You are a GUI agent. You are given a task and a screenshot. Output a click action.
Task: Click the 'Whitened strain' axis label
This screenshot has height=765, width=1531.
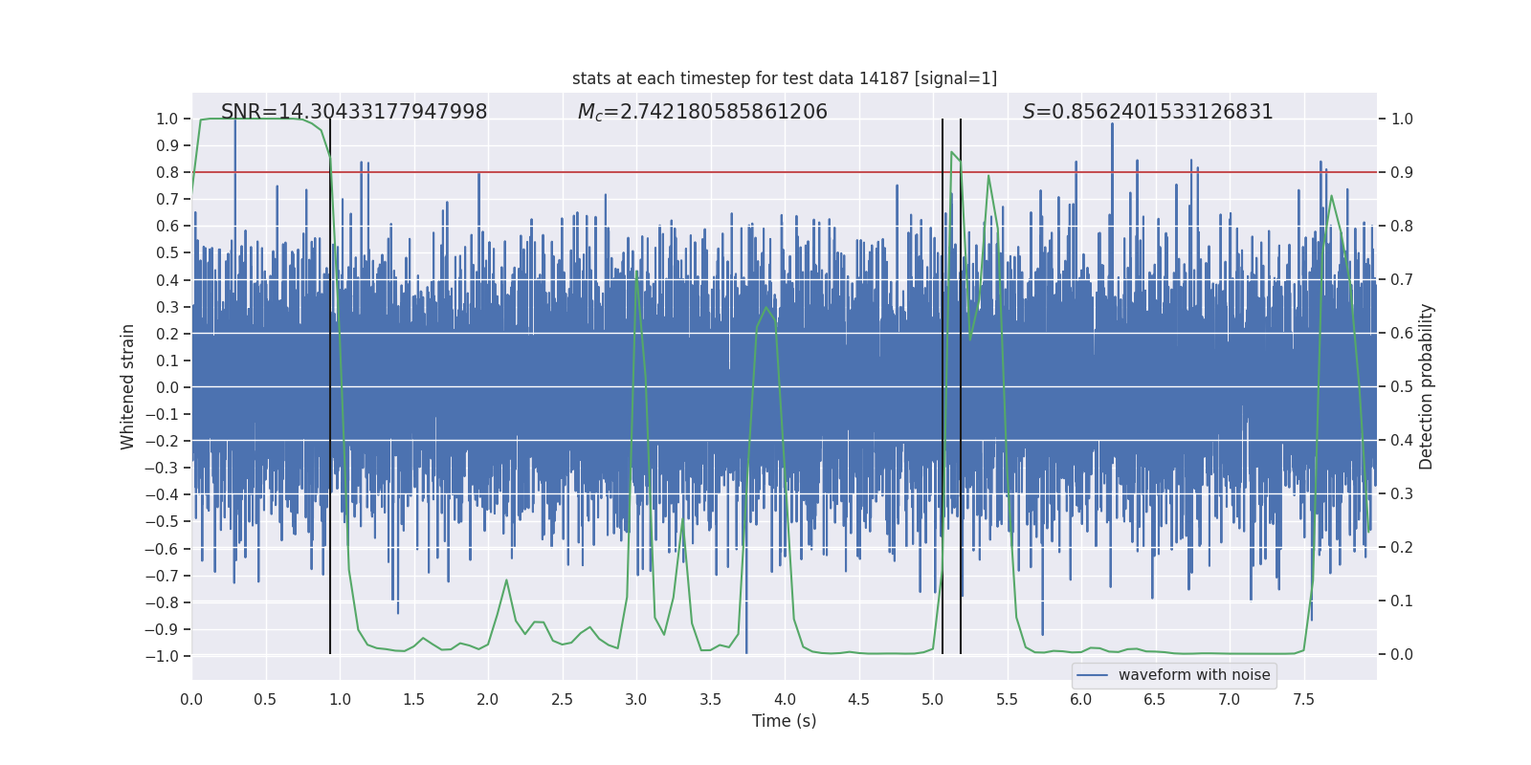point(128,386)
